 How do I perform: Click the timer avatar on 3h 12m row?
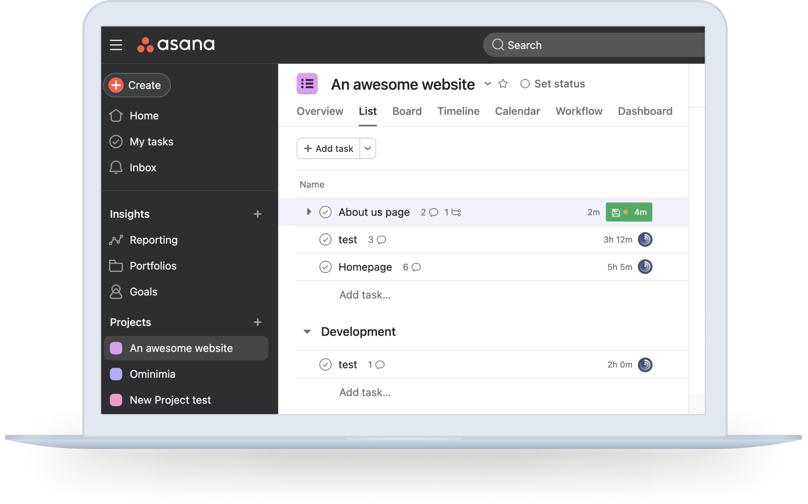click(645, 239)
